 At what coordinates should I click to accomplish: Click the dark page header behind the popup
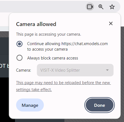coord(4,46)
